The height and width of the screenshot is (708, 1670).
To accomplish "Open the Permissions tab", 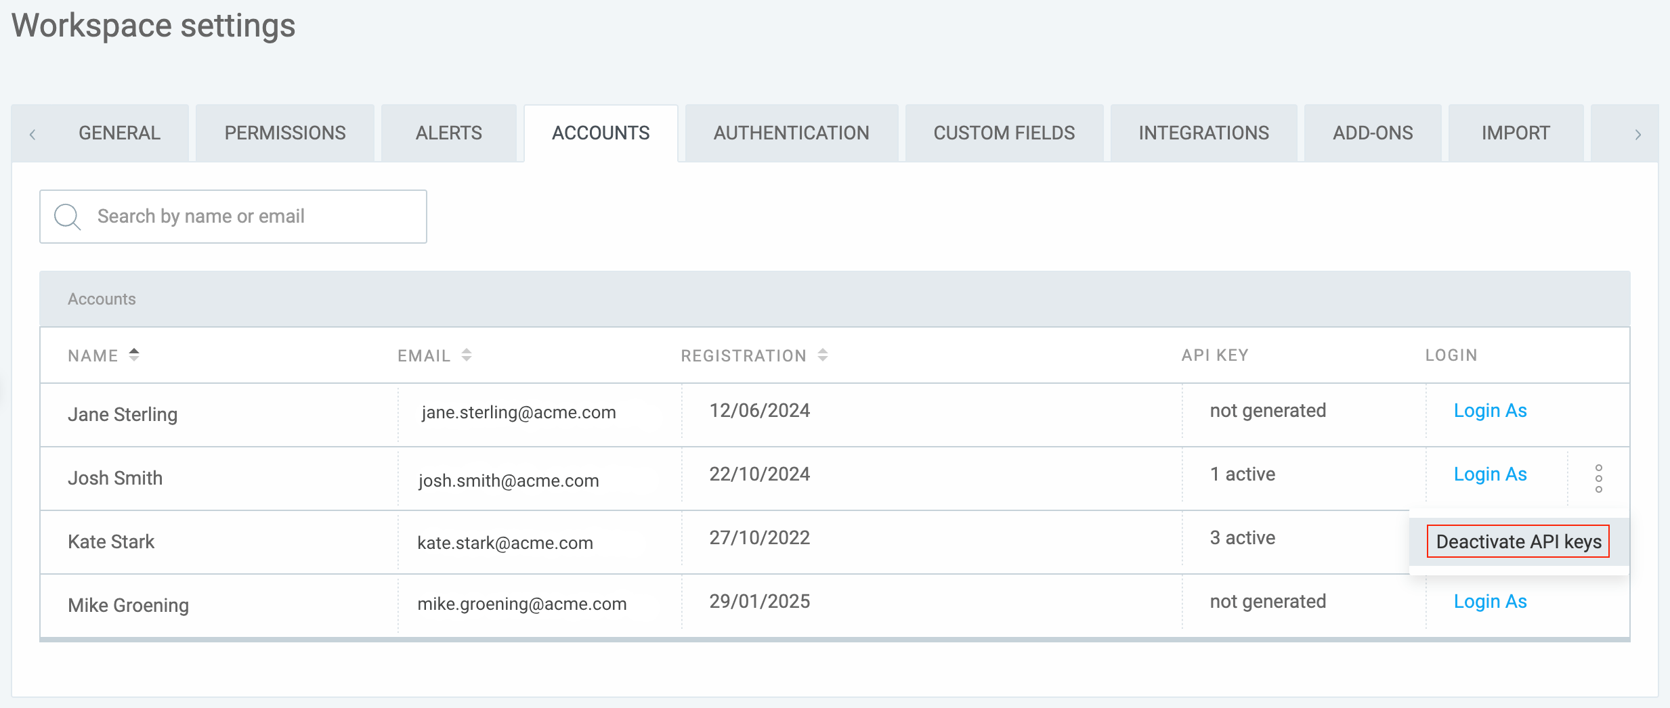I will tap(285, 133).
